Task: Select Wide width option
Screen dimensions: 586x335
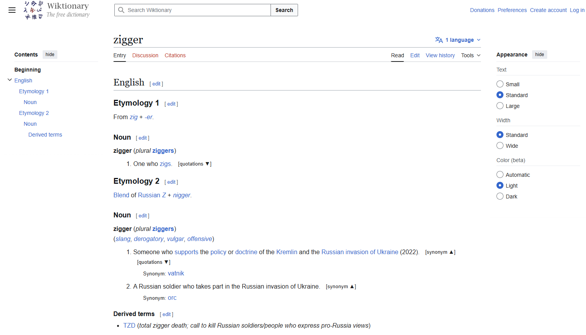Action: click(500, 145)
